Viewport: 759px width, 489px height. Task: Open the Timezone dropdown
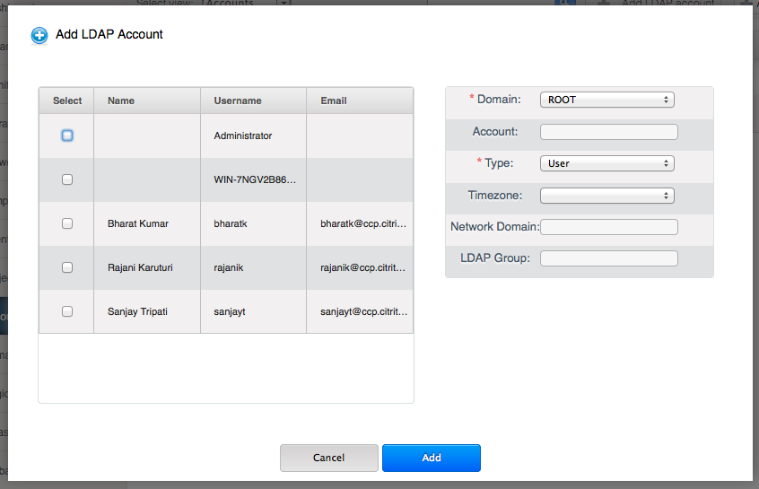pyautogui.click(x=606, y=196)
